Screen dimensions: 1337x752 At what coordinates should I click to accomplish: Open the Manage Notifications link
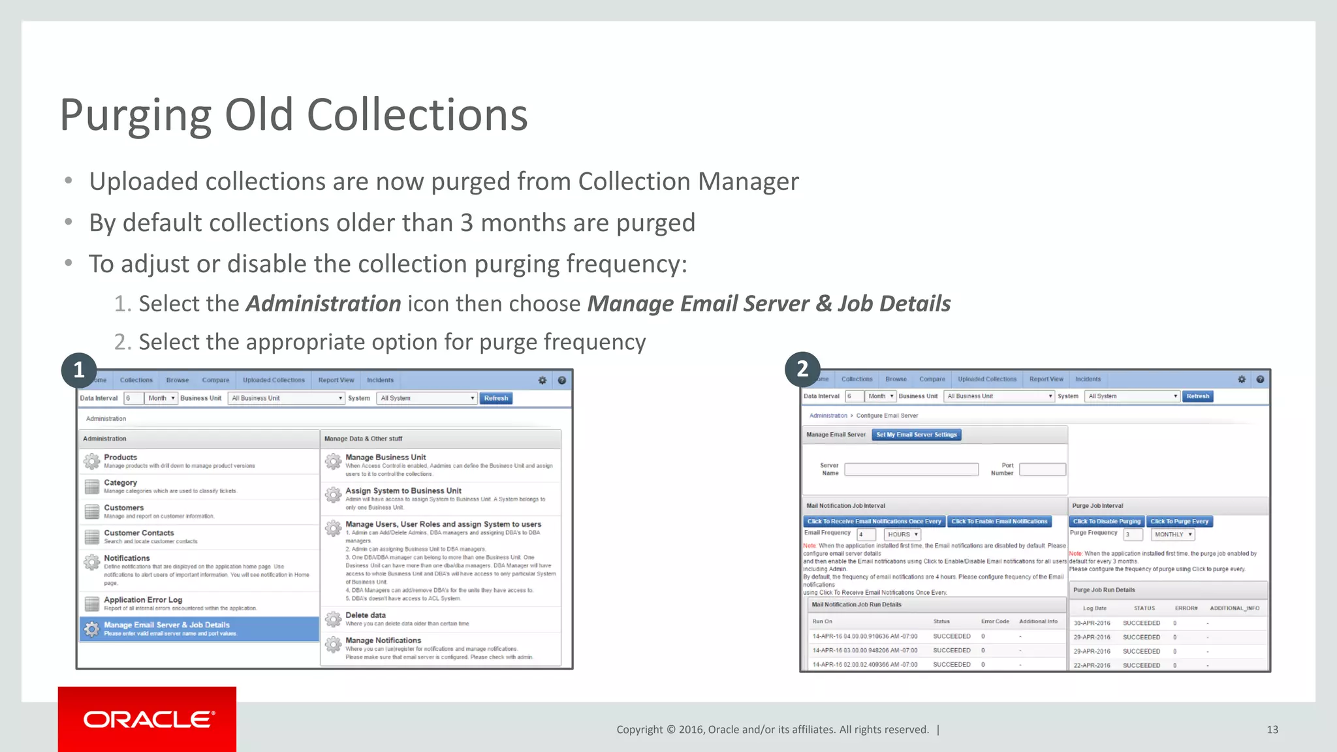tap(383, 640)
